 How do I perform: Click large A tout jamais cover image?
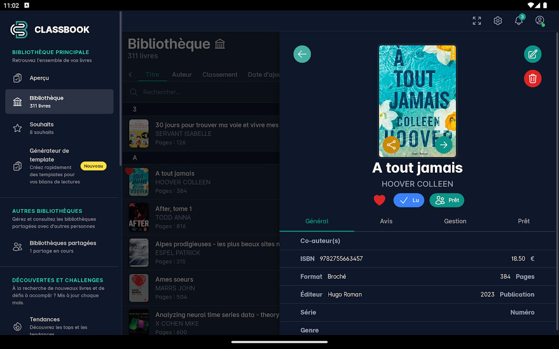coord(418,101)
